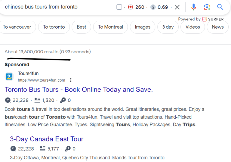Open the Surfer logo link
The height and width of the screenshot is (162, 231).
click(x=213, y=19)
